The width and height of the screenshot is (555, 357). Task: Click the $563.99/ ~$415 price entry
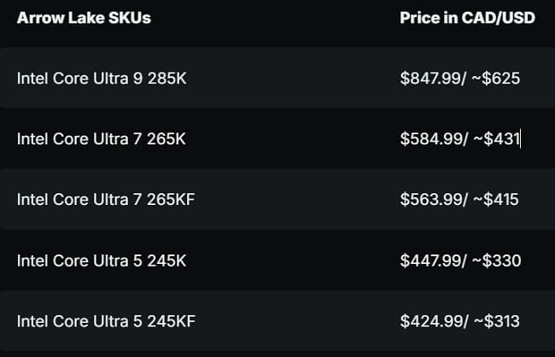pyautogui.click(x=459, y=199)
